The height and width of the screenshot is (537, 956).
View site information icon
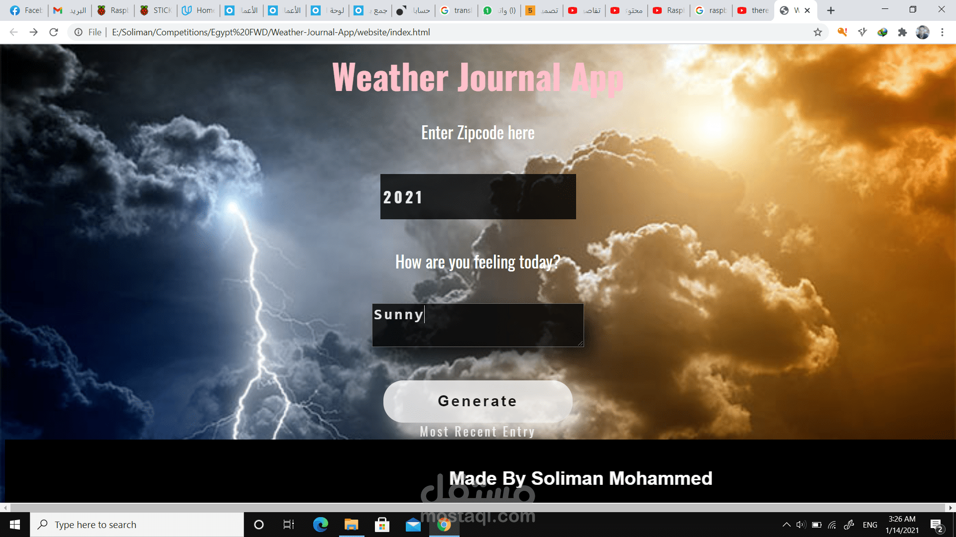[78, 32]
